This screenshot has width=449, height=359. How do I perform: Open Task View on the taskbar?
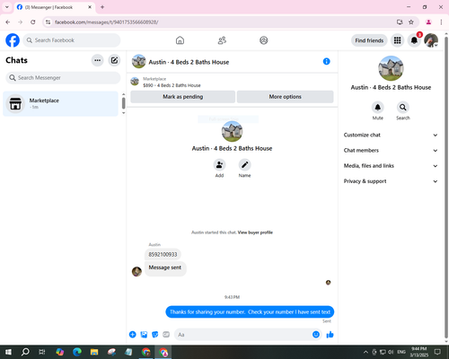click(x=42, y=352)
